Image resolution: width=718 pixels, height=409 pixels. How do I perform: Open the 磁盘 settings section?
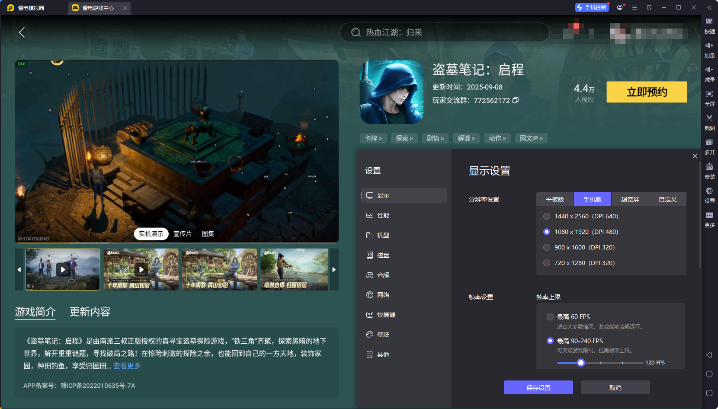404,255
